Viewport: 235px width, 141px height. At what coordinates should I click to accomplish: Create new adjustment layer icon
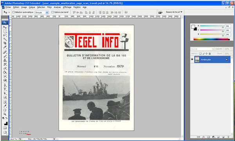(214, 137)
